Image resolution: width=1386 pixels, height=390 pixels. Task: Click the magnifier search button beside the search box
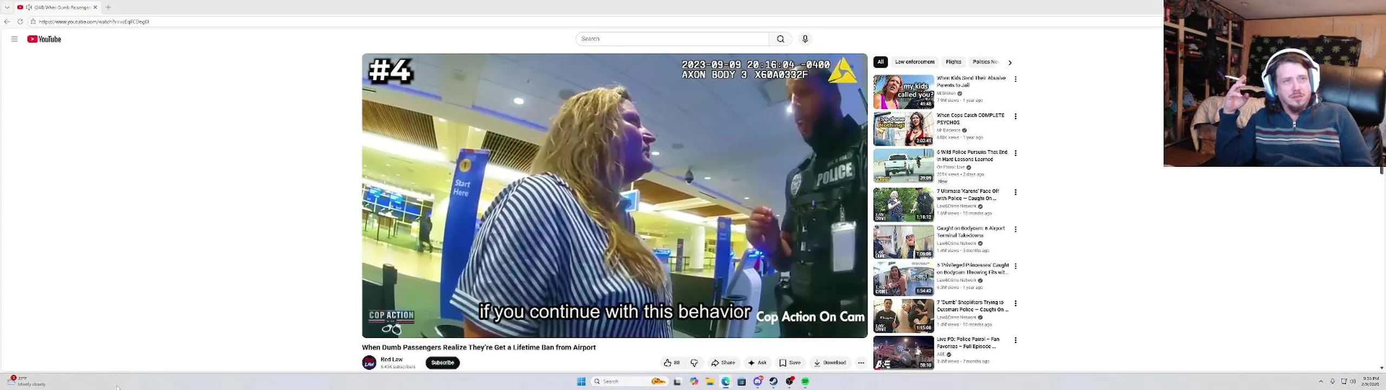pyautogui.click(x=780, y=39)
